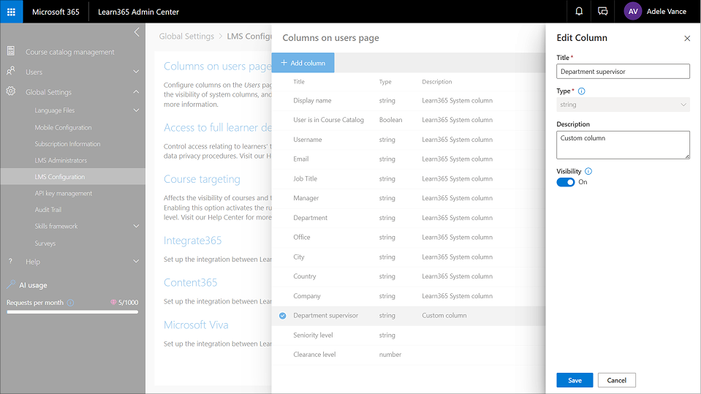Close the Edit Column panel

click(687, 39)
